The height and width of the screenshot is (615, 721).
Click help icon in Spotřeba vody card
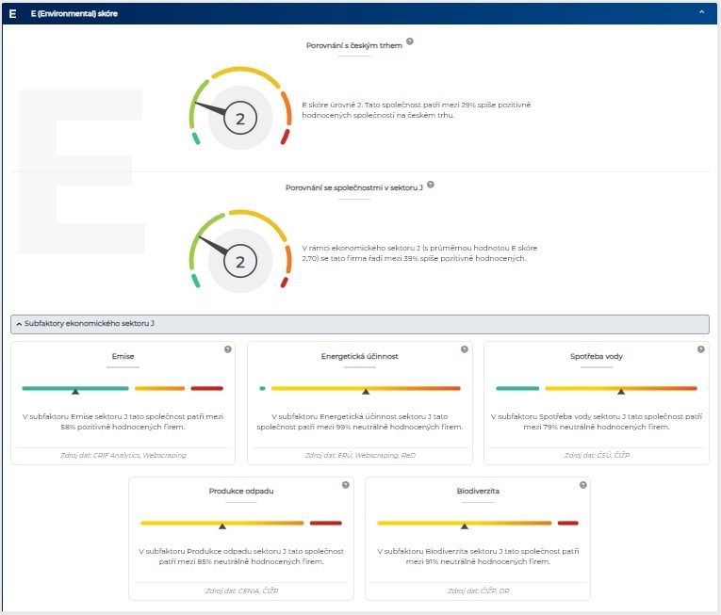[x=700, y=349]
